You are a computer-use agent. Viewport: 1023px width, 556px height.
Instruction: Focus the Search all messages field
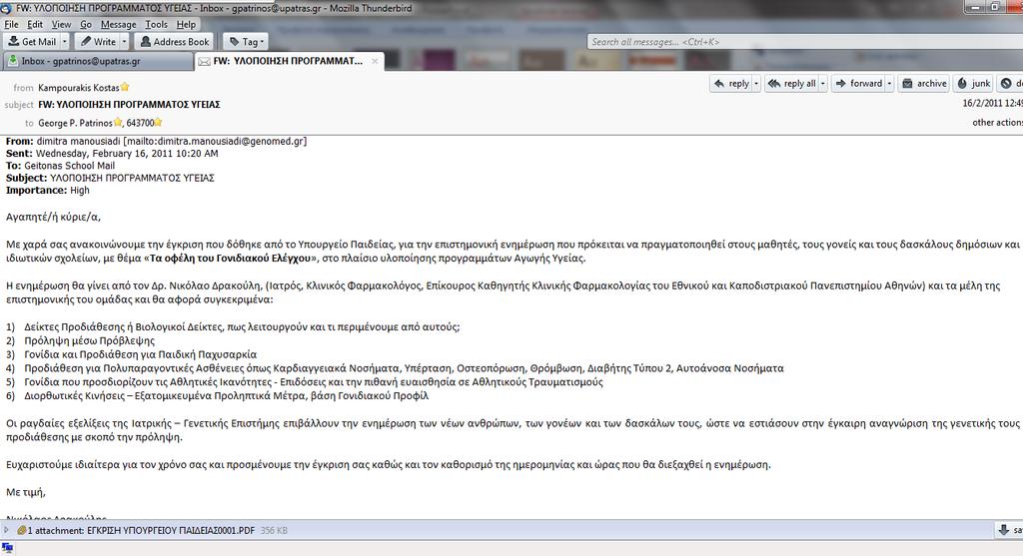[805, 42]
